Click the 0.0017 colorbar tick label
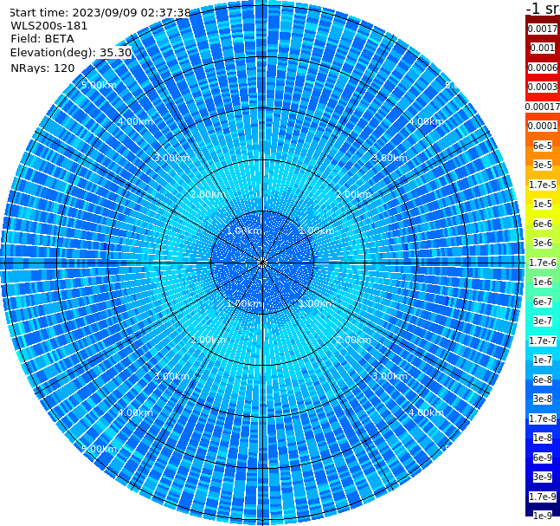Screen dimensions: 560x526 (x=543, y=29)
